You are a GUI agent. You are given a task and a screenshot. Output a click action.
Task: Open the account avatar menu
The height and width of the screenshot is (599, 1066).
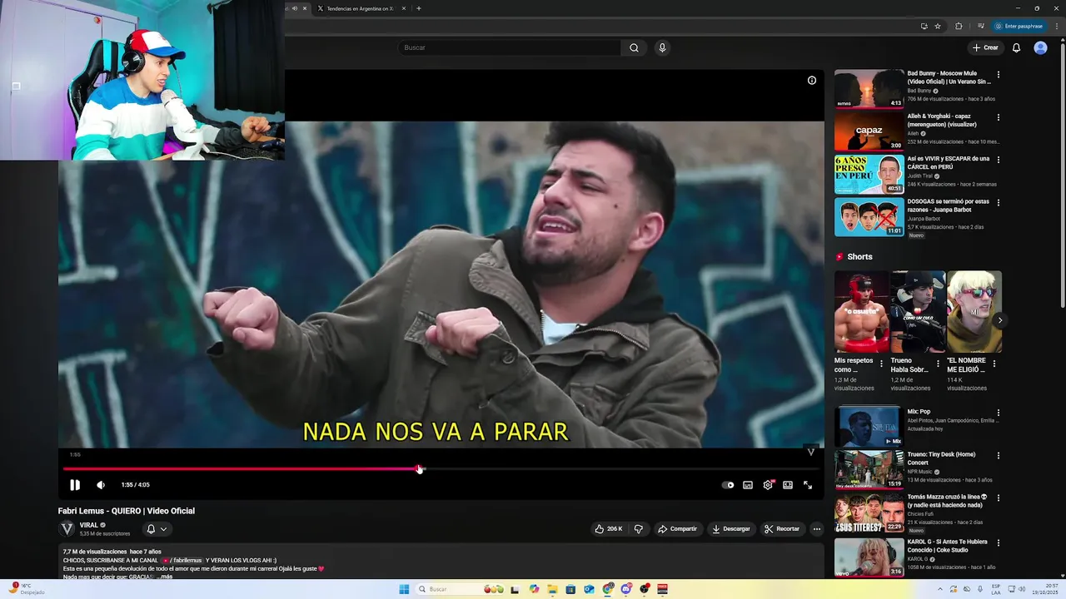(x=1040, y=47)
